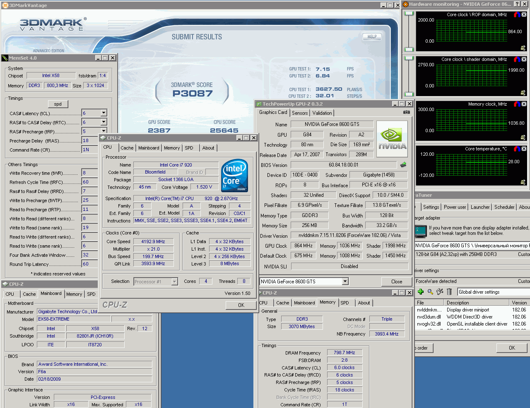Open SPD tab in front CPU-Z window
Image resolution: width=530 pixels, height=408 pixels.
click(x=189, y=148)
